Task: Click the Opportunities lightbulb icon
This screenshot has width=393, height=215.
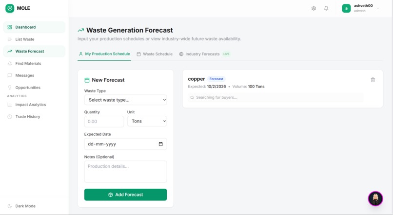Action: coord(10,88)
